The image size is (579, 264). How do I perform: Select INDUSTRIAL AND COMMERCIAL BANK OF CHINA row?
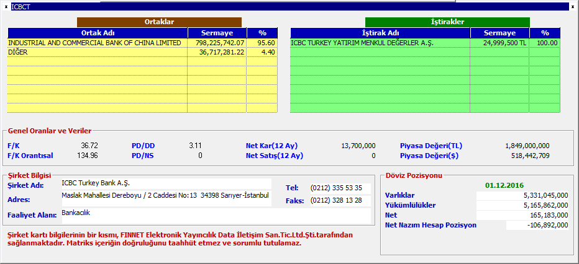[x=142, y=43]
